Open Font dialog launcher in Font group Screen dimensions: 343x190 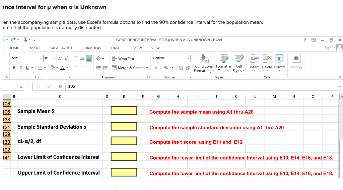(69, 77)
